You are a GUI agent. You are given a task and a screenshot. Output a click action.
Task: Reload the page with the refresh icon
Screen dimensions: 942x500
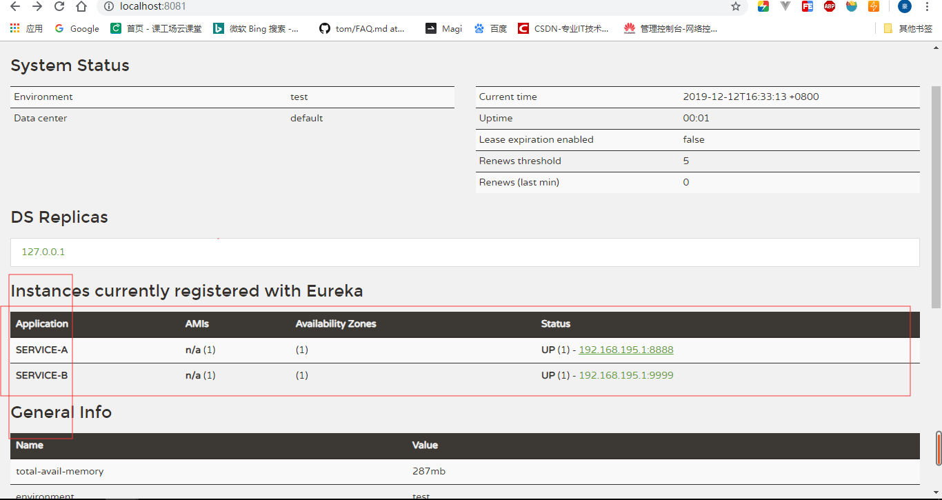click(x=59, y=6)
